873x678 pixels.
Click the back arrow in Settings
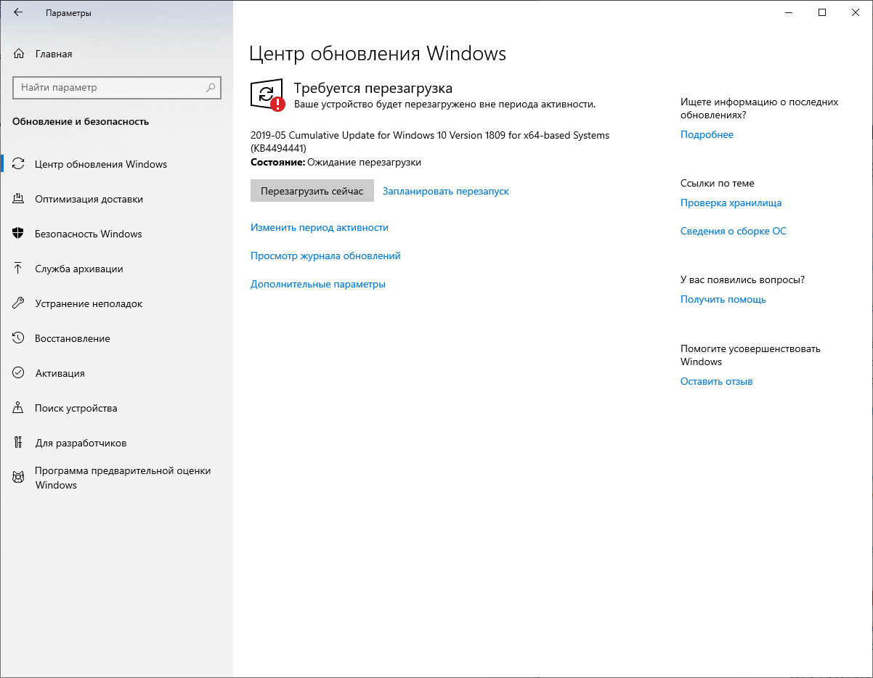(18, 12)
